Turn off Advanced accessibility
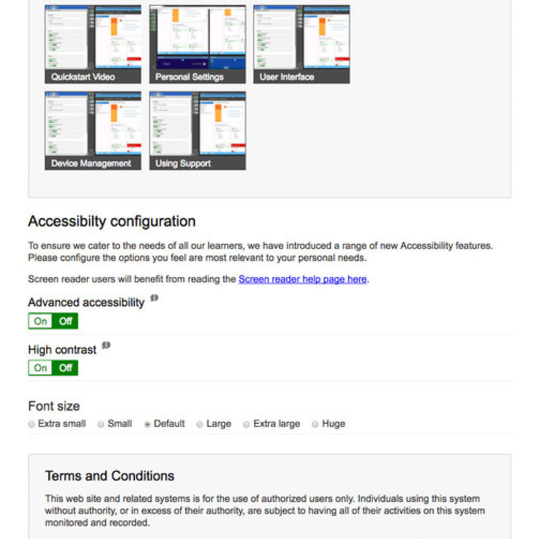Viewport: 539px width, 539px height. [65, 321]
